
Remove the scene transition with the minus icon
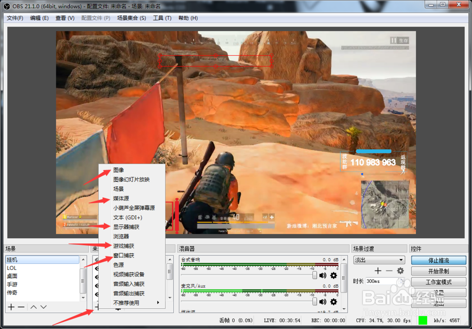389,270
